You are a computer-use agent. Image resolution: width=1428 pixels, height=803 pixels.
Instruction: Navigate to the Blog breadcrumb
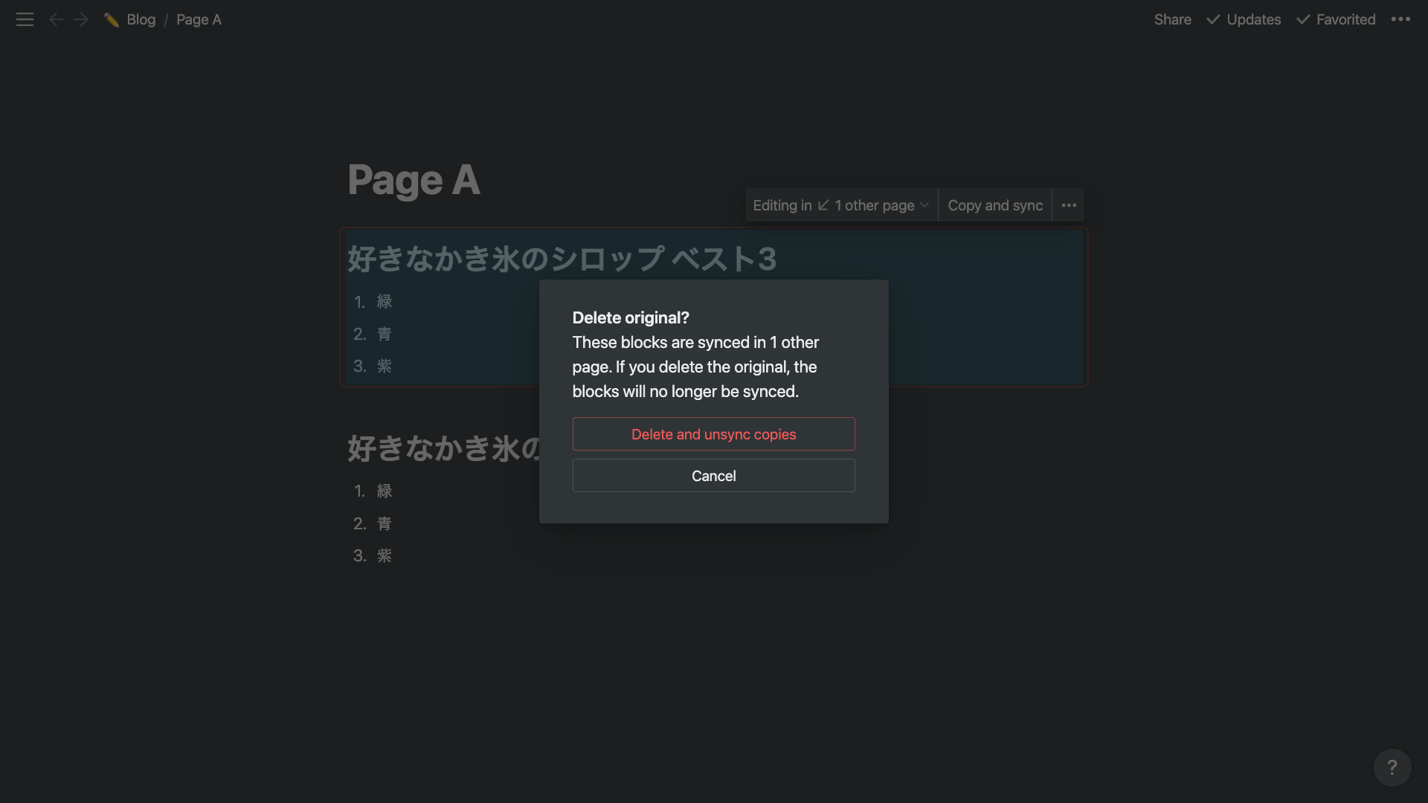(141, 19)
